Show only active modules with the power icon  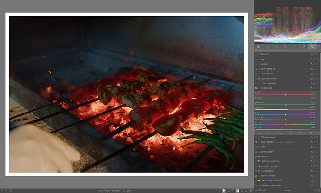point(267,47)
